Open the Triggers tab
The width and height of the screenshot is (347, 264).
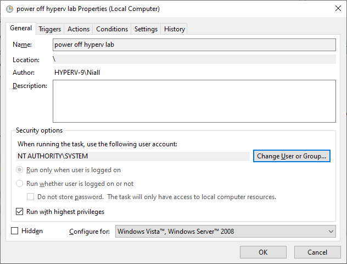pos(50,29)
